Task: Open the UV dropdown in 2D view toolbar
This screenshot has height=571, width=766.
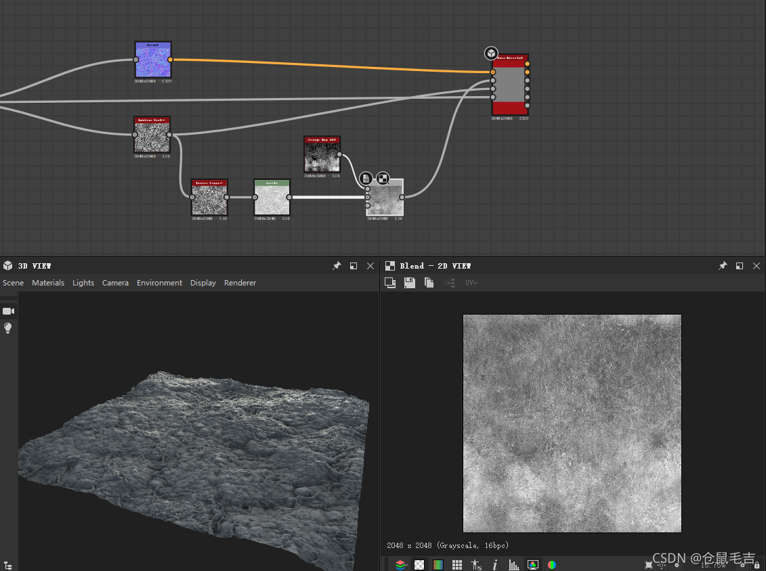Action: click(x=471, y=283)
